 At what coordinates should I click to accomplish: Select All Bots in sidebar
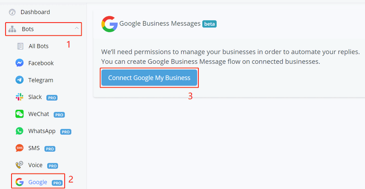(x=38, y=46)
